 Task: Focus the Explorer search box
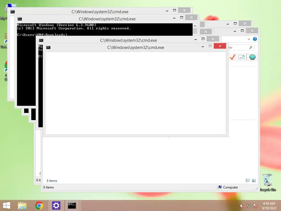[241, 48]
